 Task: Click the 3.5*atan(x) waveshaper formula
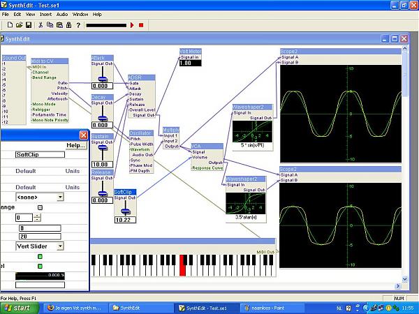pyautogui.click(x=246, y=217)
